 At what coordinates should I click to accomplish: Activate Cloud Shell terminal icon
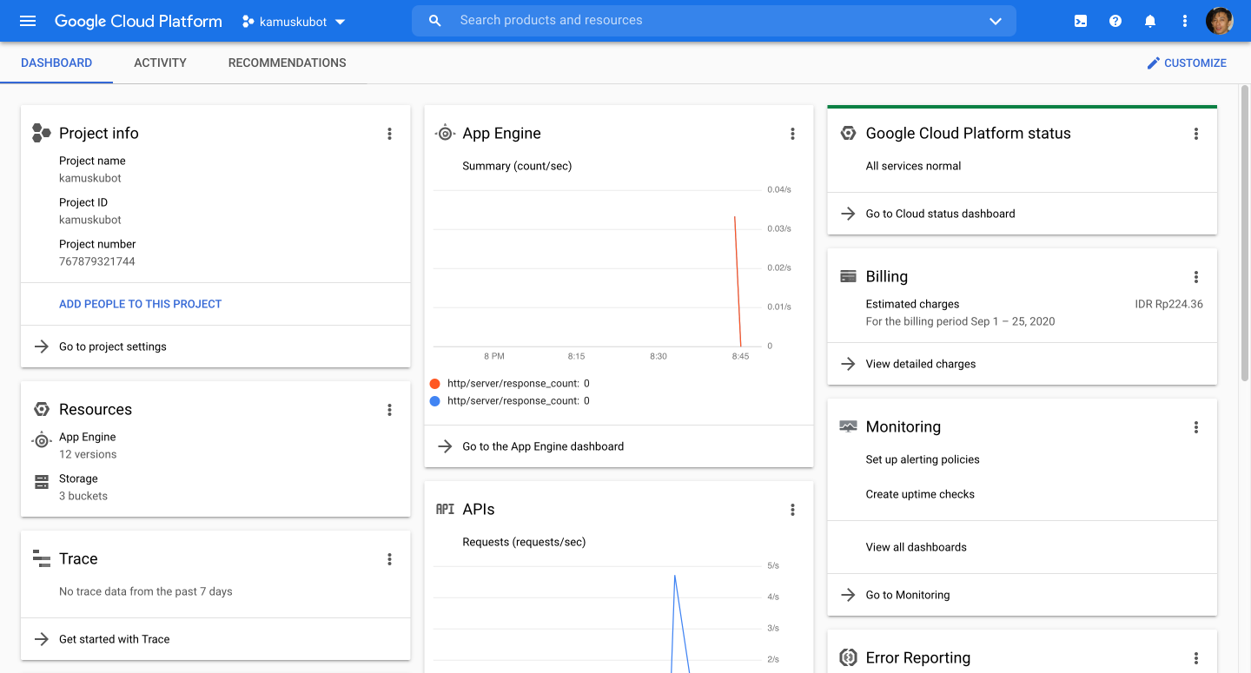1081,21
